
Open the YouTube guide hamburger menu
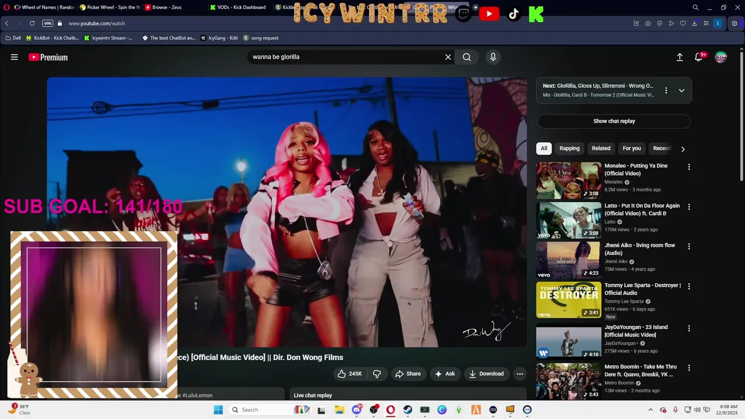[15, 57]
